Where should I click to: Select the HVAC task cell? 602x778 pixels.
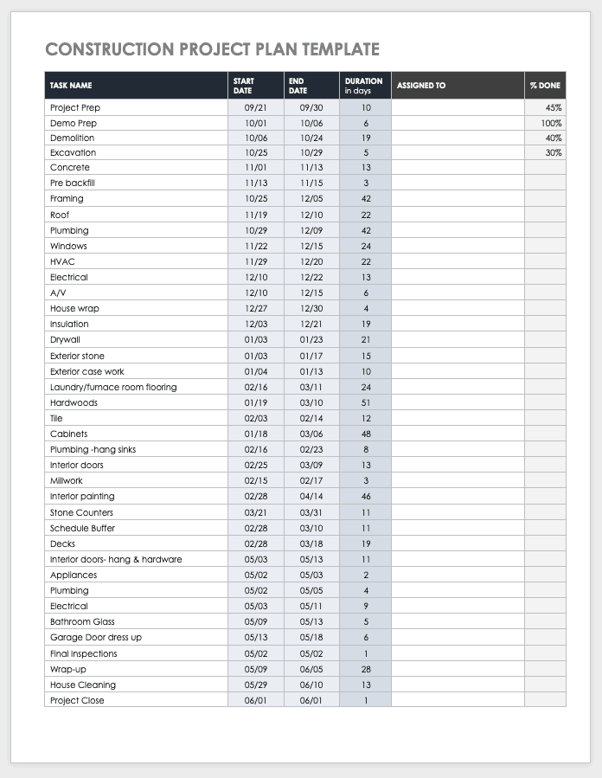tap(62, 261)
